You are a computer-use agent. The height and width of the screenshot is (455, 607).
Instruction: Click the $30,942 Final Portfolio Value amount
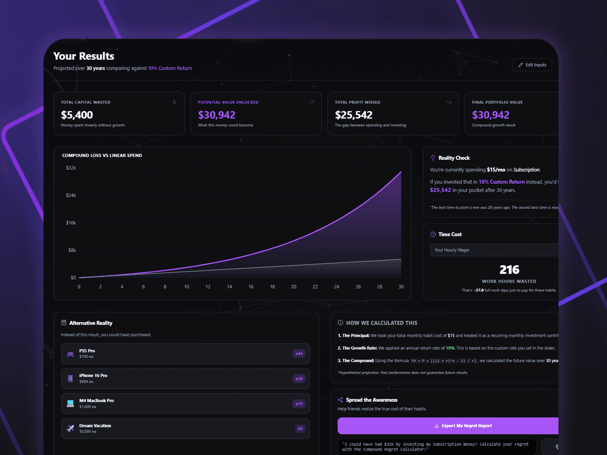coord(491,115)
